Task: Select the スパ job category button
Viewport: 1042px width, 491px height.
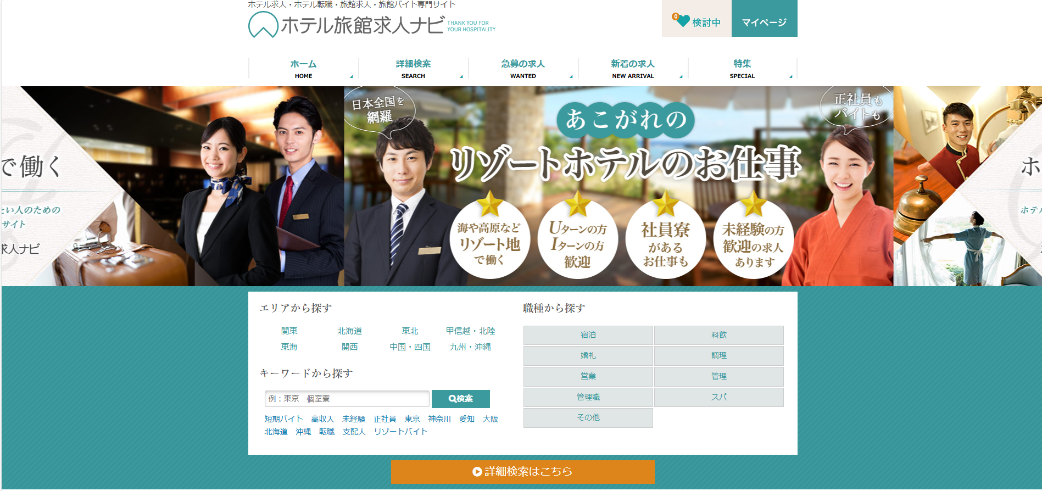Action: pyautogui.click(x=718, y=397)
